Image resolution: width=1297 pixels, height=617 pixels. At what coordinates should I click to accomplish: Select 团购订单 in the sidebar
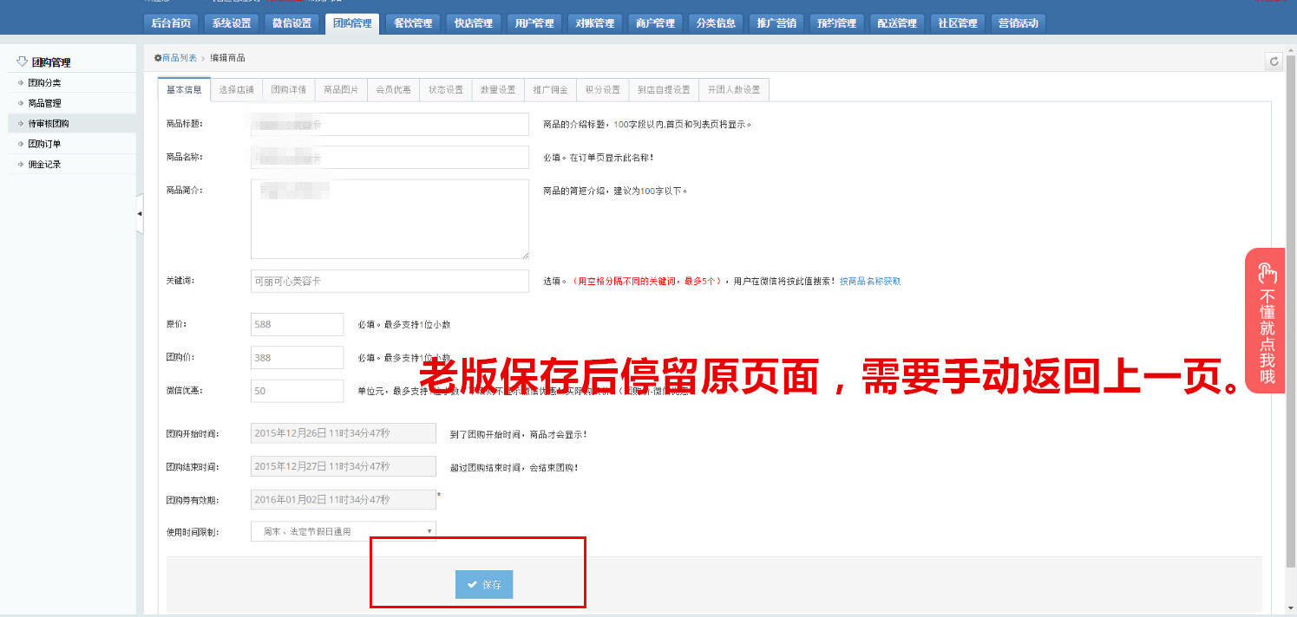[44, 144]
